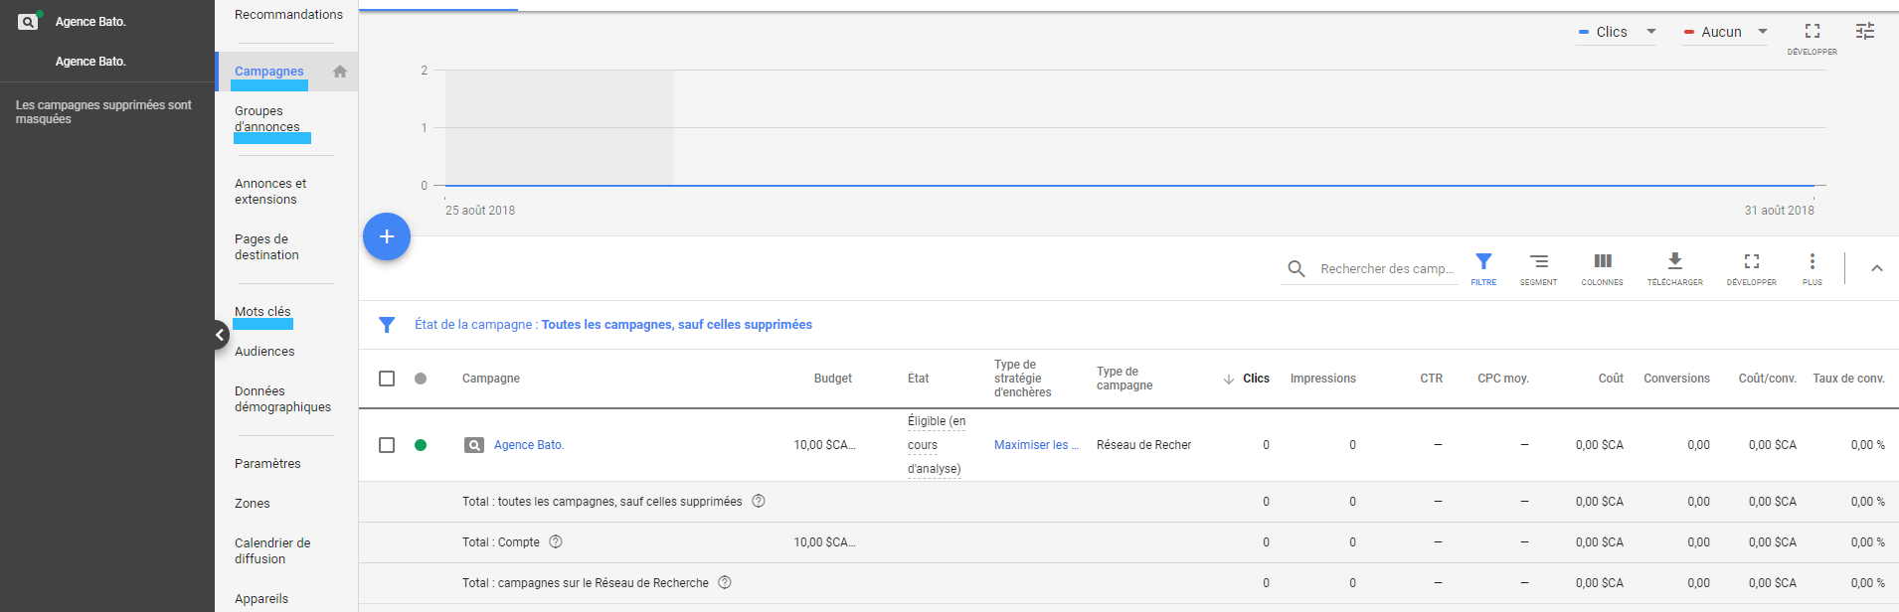
Task: Click the search campaign type icon for Agence Bato.
Action: click(x=474, y=445)
